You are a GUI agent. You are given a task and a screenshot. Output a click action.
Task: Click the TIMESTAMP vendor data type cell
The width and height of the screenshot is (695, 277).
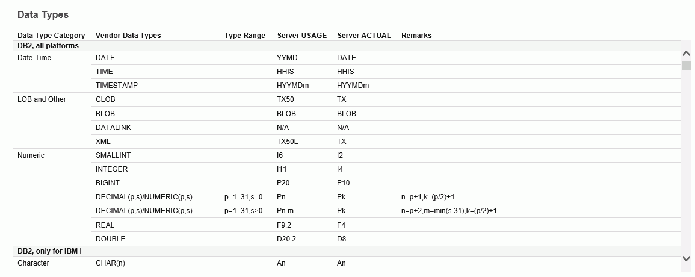[x=117, y=86]
